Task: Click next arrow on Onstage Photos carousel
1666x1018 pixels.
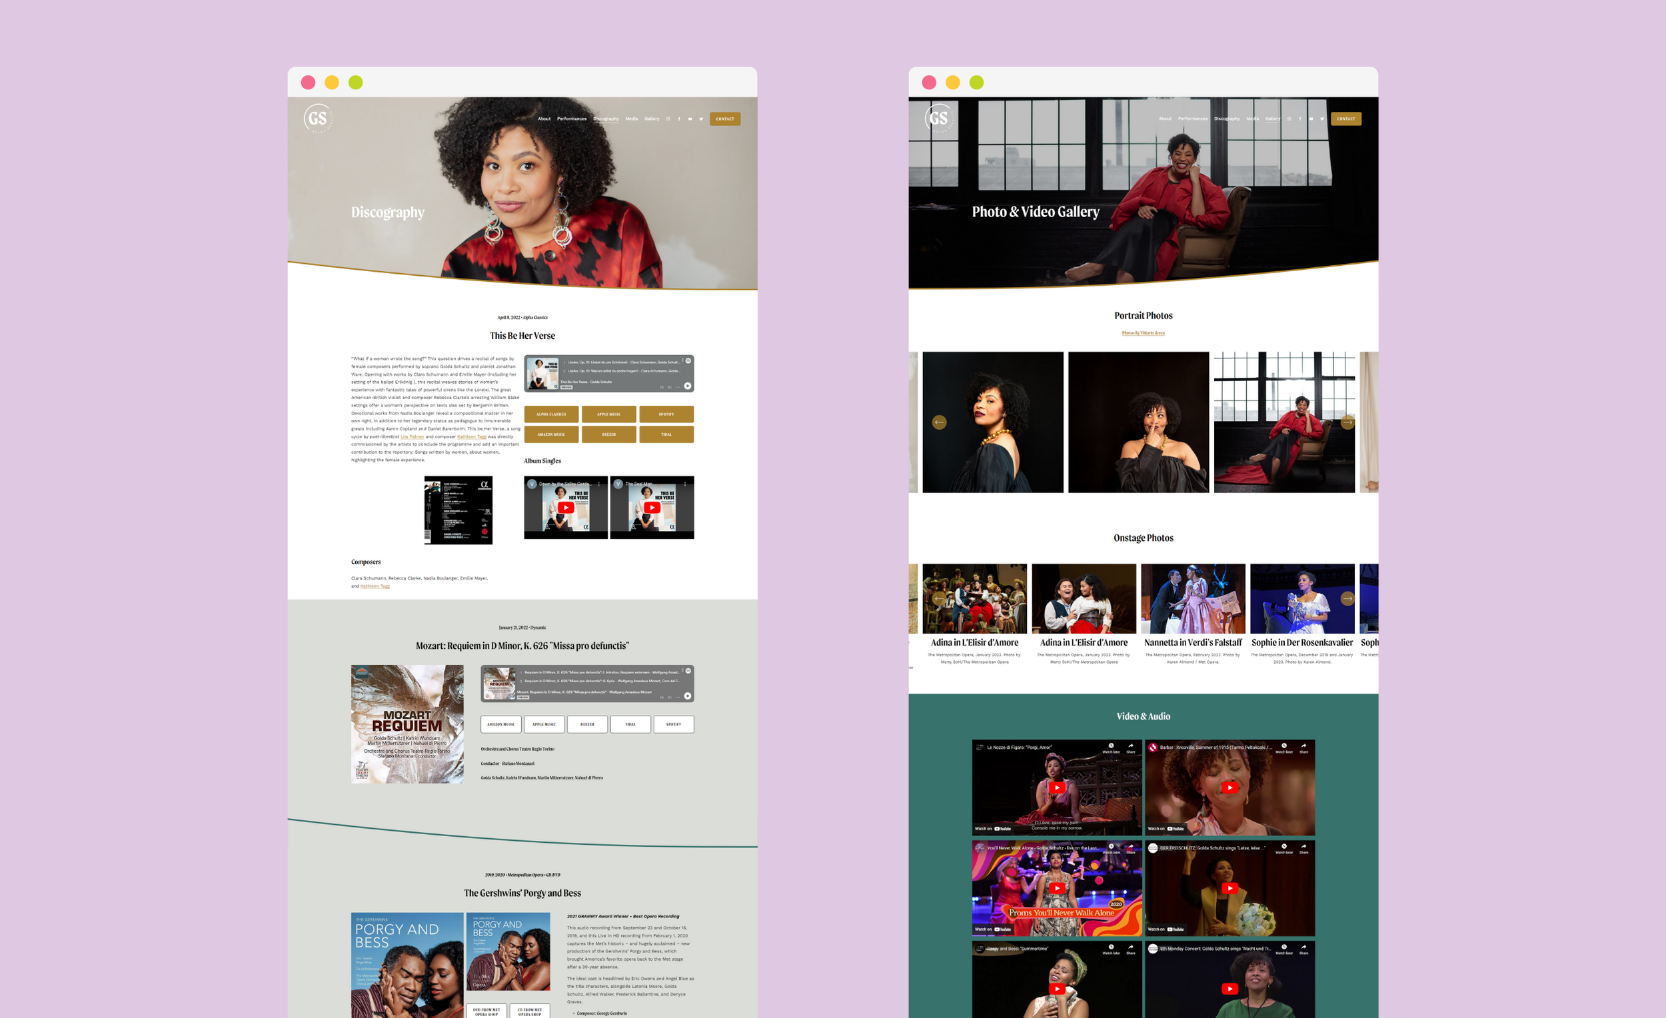Action: pyautogui.click(x=1347, y=598)
